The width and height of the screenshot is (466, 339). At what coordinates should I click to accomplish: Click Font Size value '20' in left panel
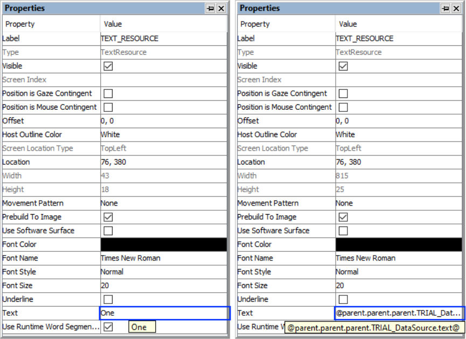point(164,286)
